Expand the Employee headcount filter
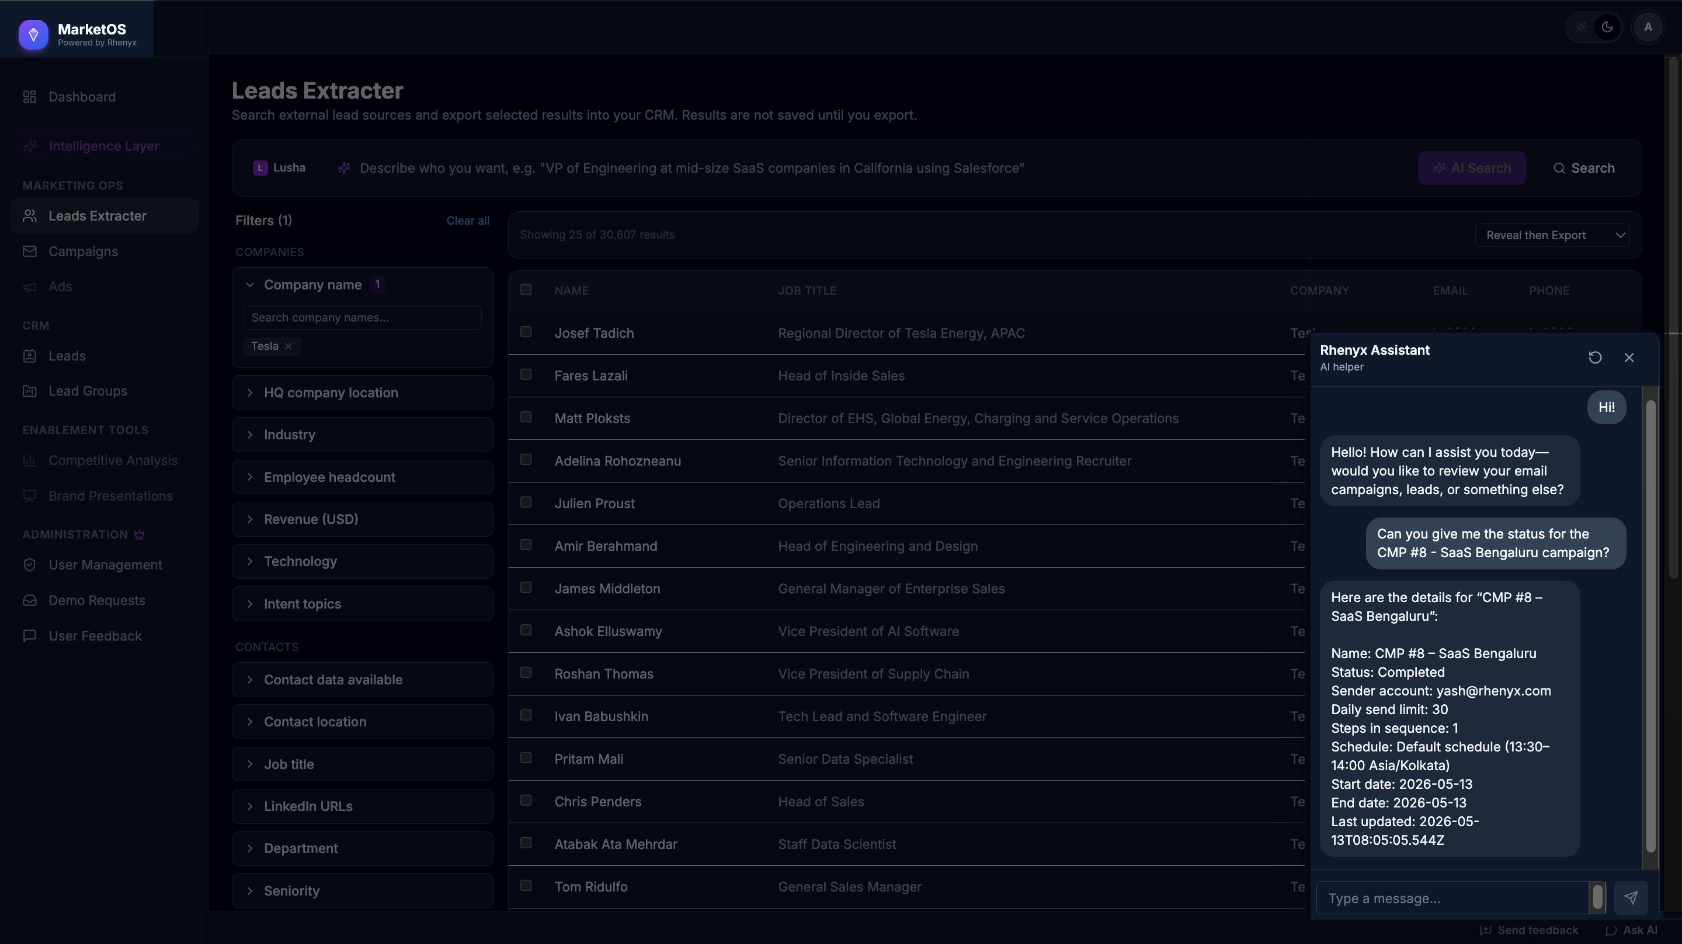This screenshot has height=944, width=1682. pyautogui.click(x=362, y=477)
